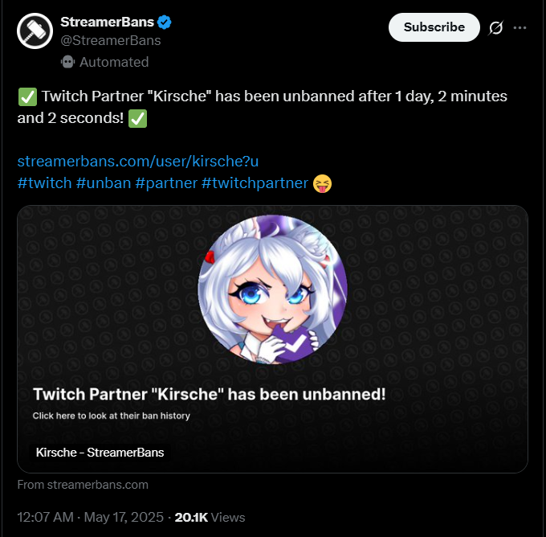Open the StreamerBans display name

pos(107,22)
